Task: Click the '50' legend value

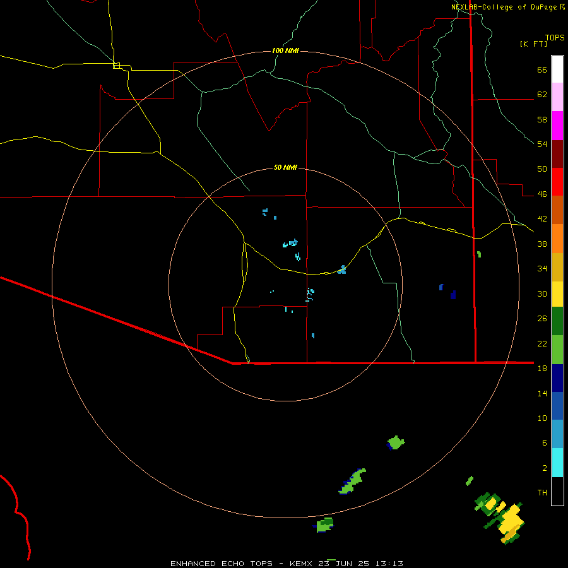Action: [542, 169]
